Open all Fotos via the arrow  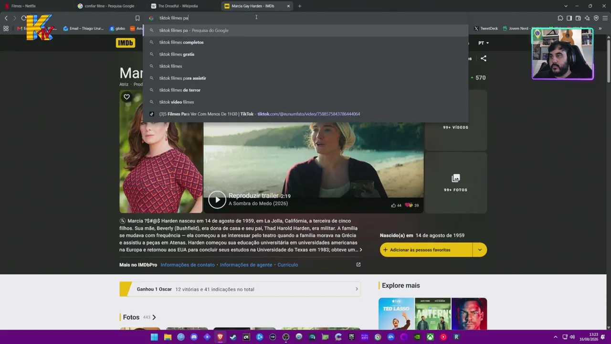(x=154, y=317)
